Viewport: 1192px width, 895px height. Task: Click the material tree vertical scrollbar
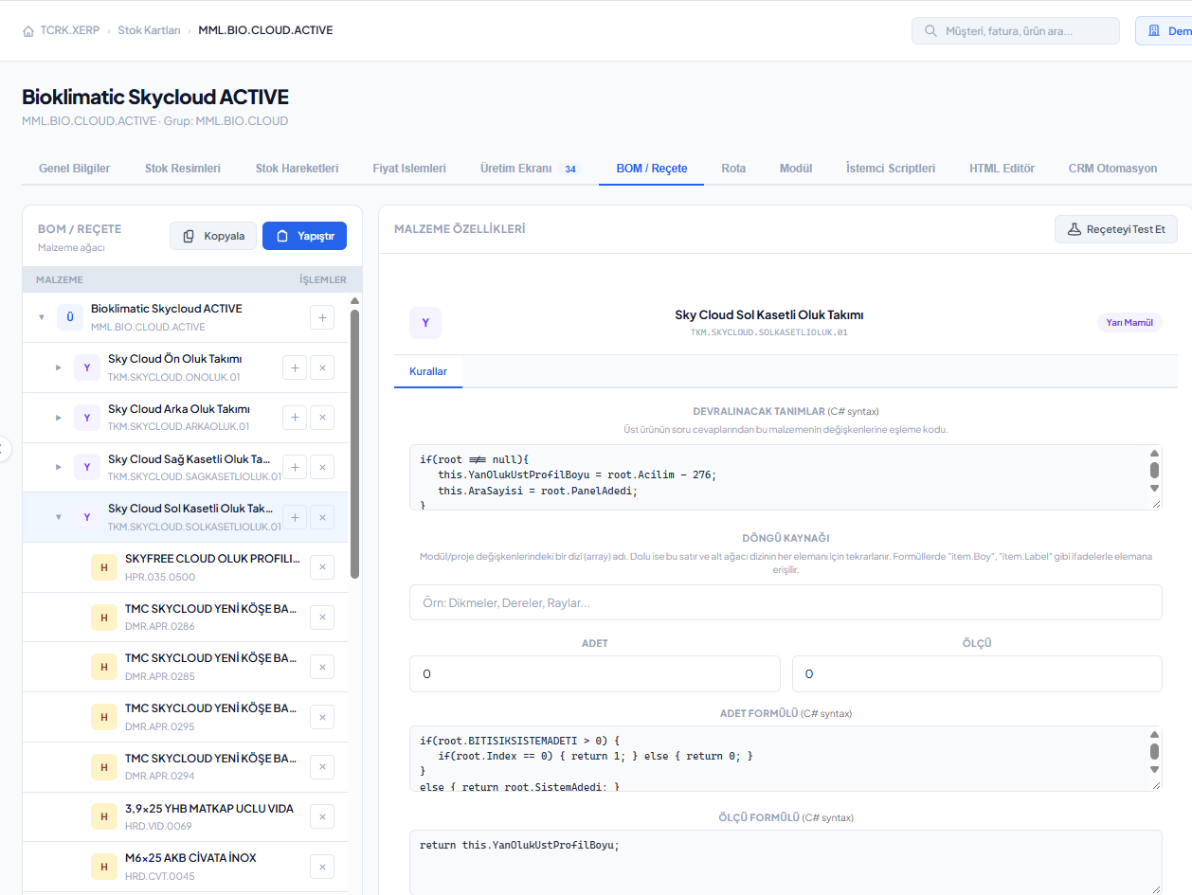[x=355, y=443]
